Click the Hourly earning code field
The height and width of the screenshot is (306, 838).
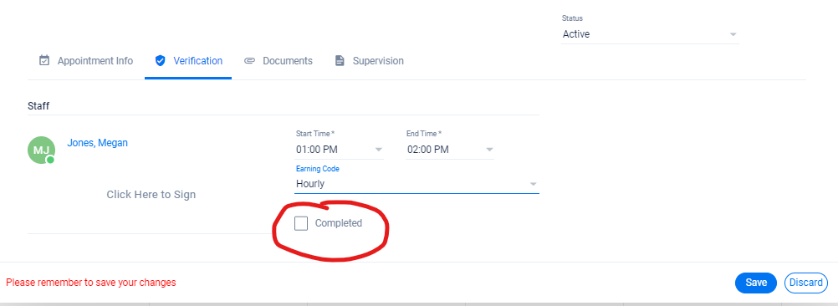(416, 184)
